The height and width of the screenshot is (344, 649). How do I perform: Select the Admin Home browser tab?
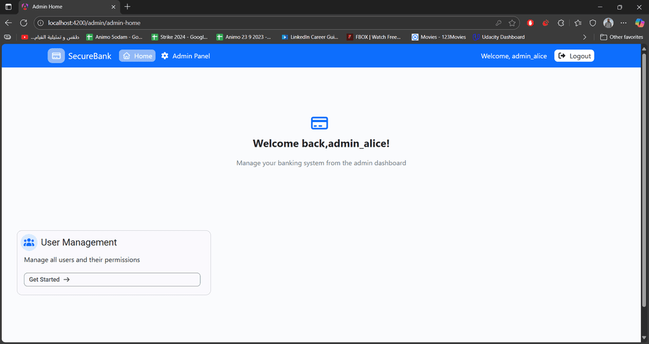pyautogui.click(x=69, y=6)
